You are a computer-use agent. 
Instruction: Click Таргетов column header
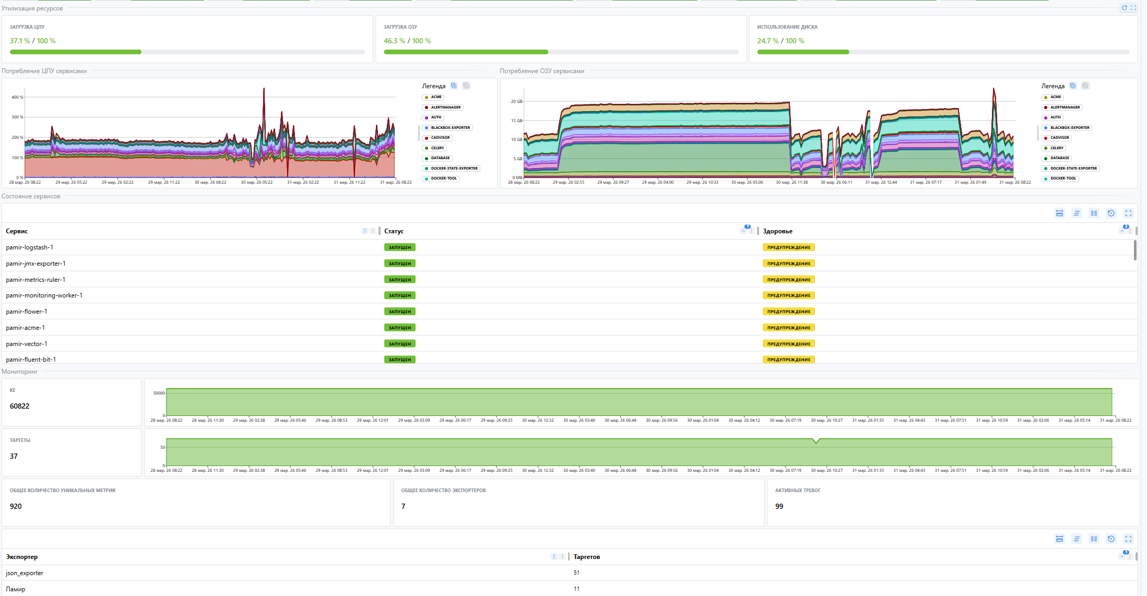(587, 557)
